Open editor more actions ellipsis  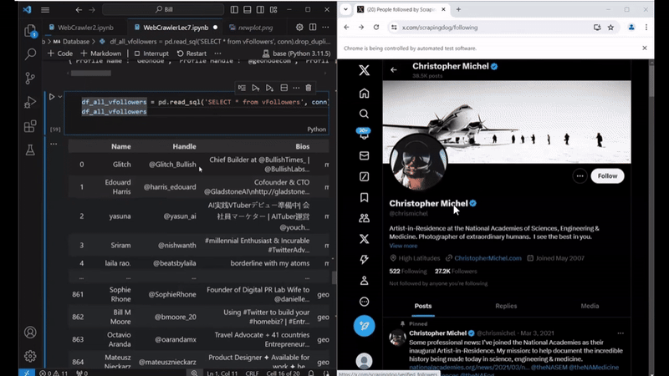pos(325,28)
